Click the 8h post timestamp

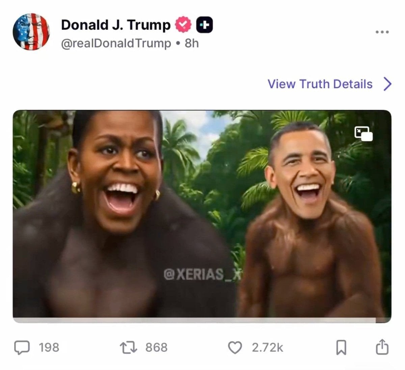tap(192, 43)
